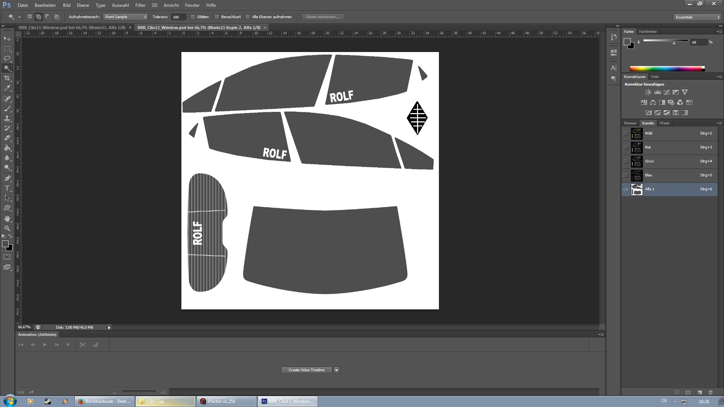Open the Essentials workspace dropdown
724x407 pixels.
[697, 17]
